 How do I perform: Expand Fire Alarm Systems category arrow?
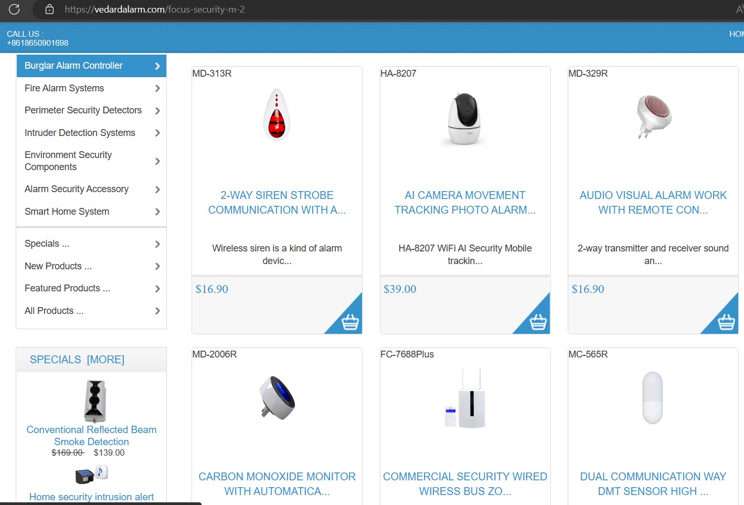click(x=157, y=88)
